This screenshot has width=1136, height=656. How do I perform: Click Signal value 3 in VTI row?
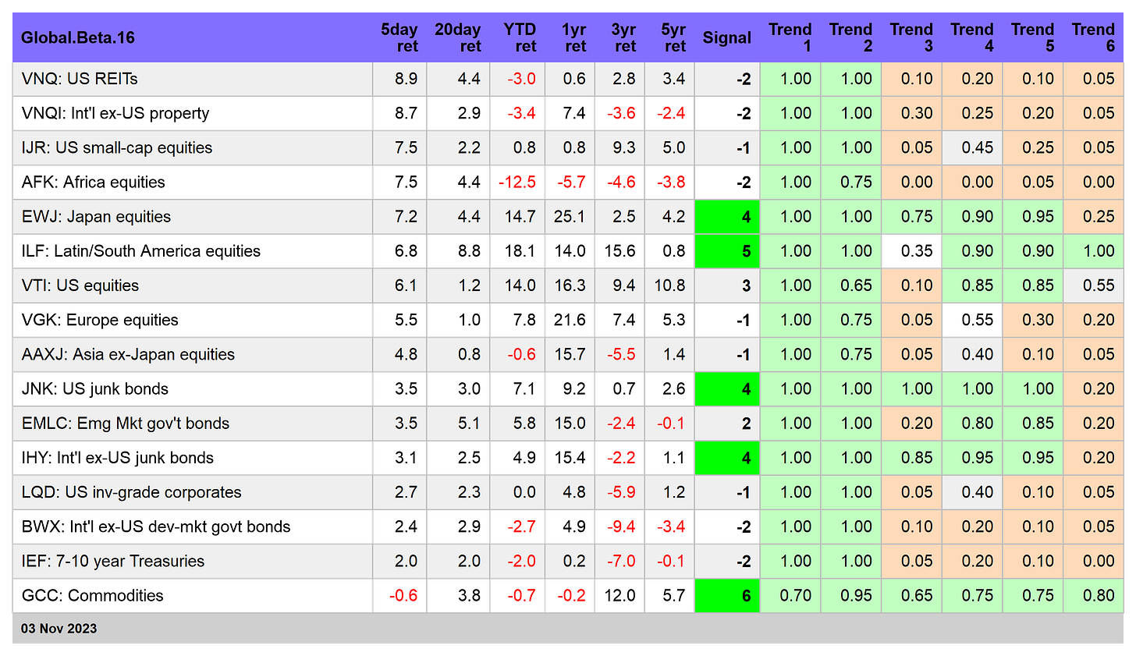point(746,285)
